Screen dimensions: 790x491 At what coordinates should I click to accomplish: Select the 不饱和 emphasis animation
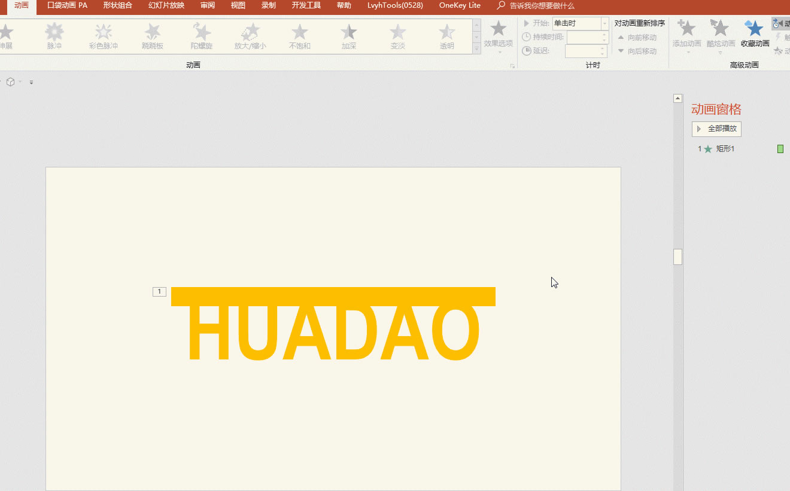[x=300, y=36]
